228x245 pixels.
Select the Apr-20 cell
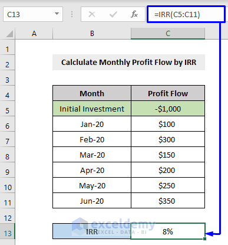pos(92,170)
